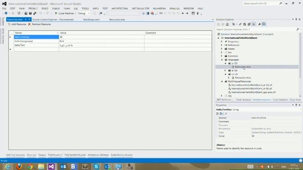Viewport: 303px width, 170px height.
Task: Switch to the Code Analysis panel tab
Action: 244,100
